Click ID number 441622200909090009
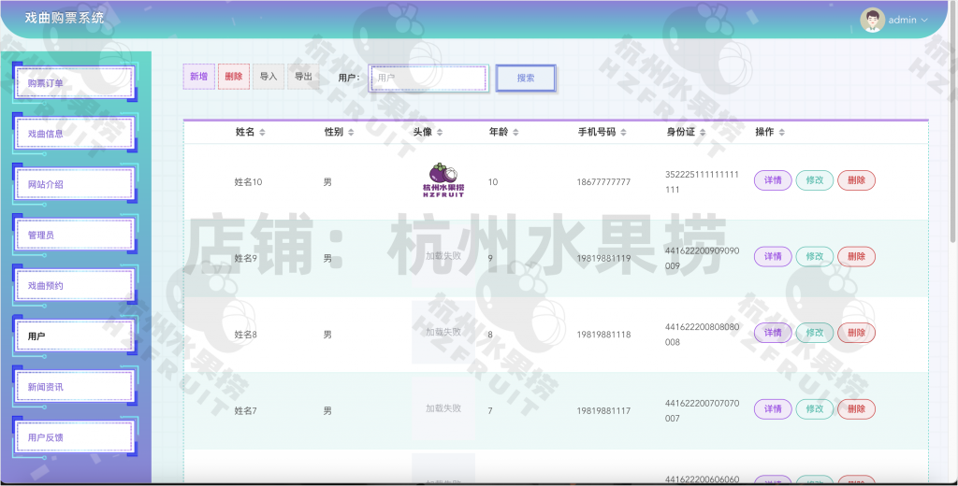958x486 pixels. (x=702, y=258)
